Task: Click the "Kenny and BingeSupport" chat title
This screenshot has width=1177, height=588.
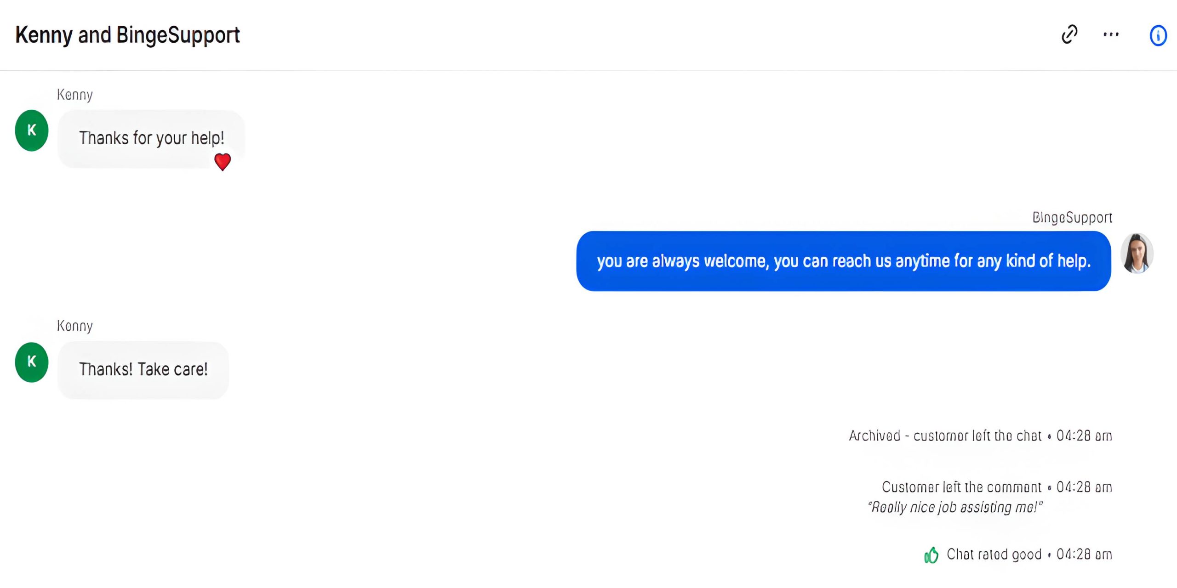Action: point(127,35)
